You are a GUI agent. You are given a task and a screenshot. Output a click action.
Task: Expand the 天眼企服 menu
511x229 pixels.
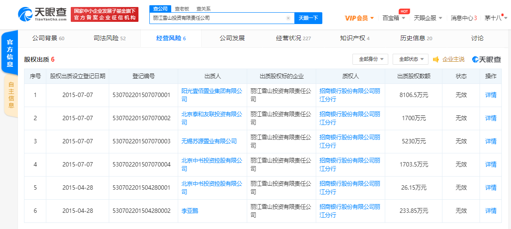(428, 18)
